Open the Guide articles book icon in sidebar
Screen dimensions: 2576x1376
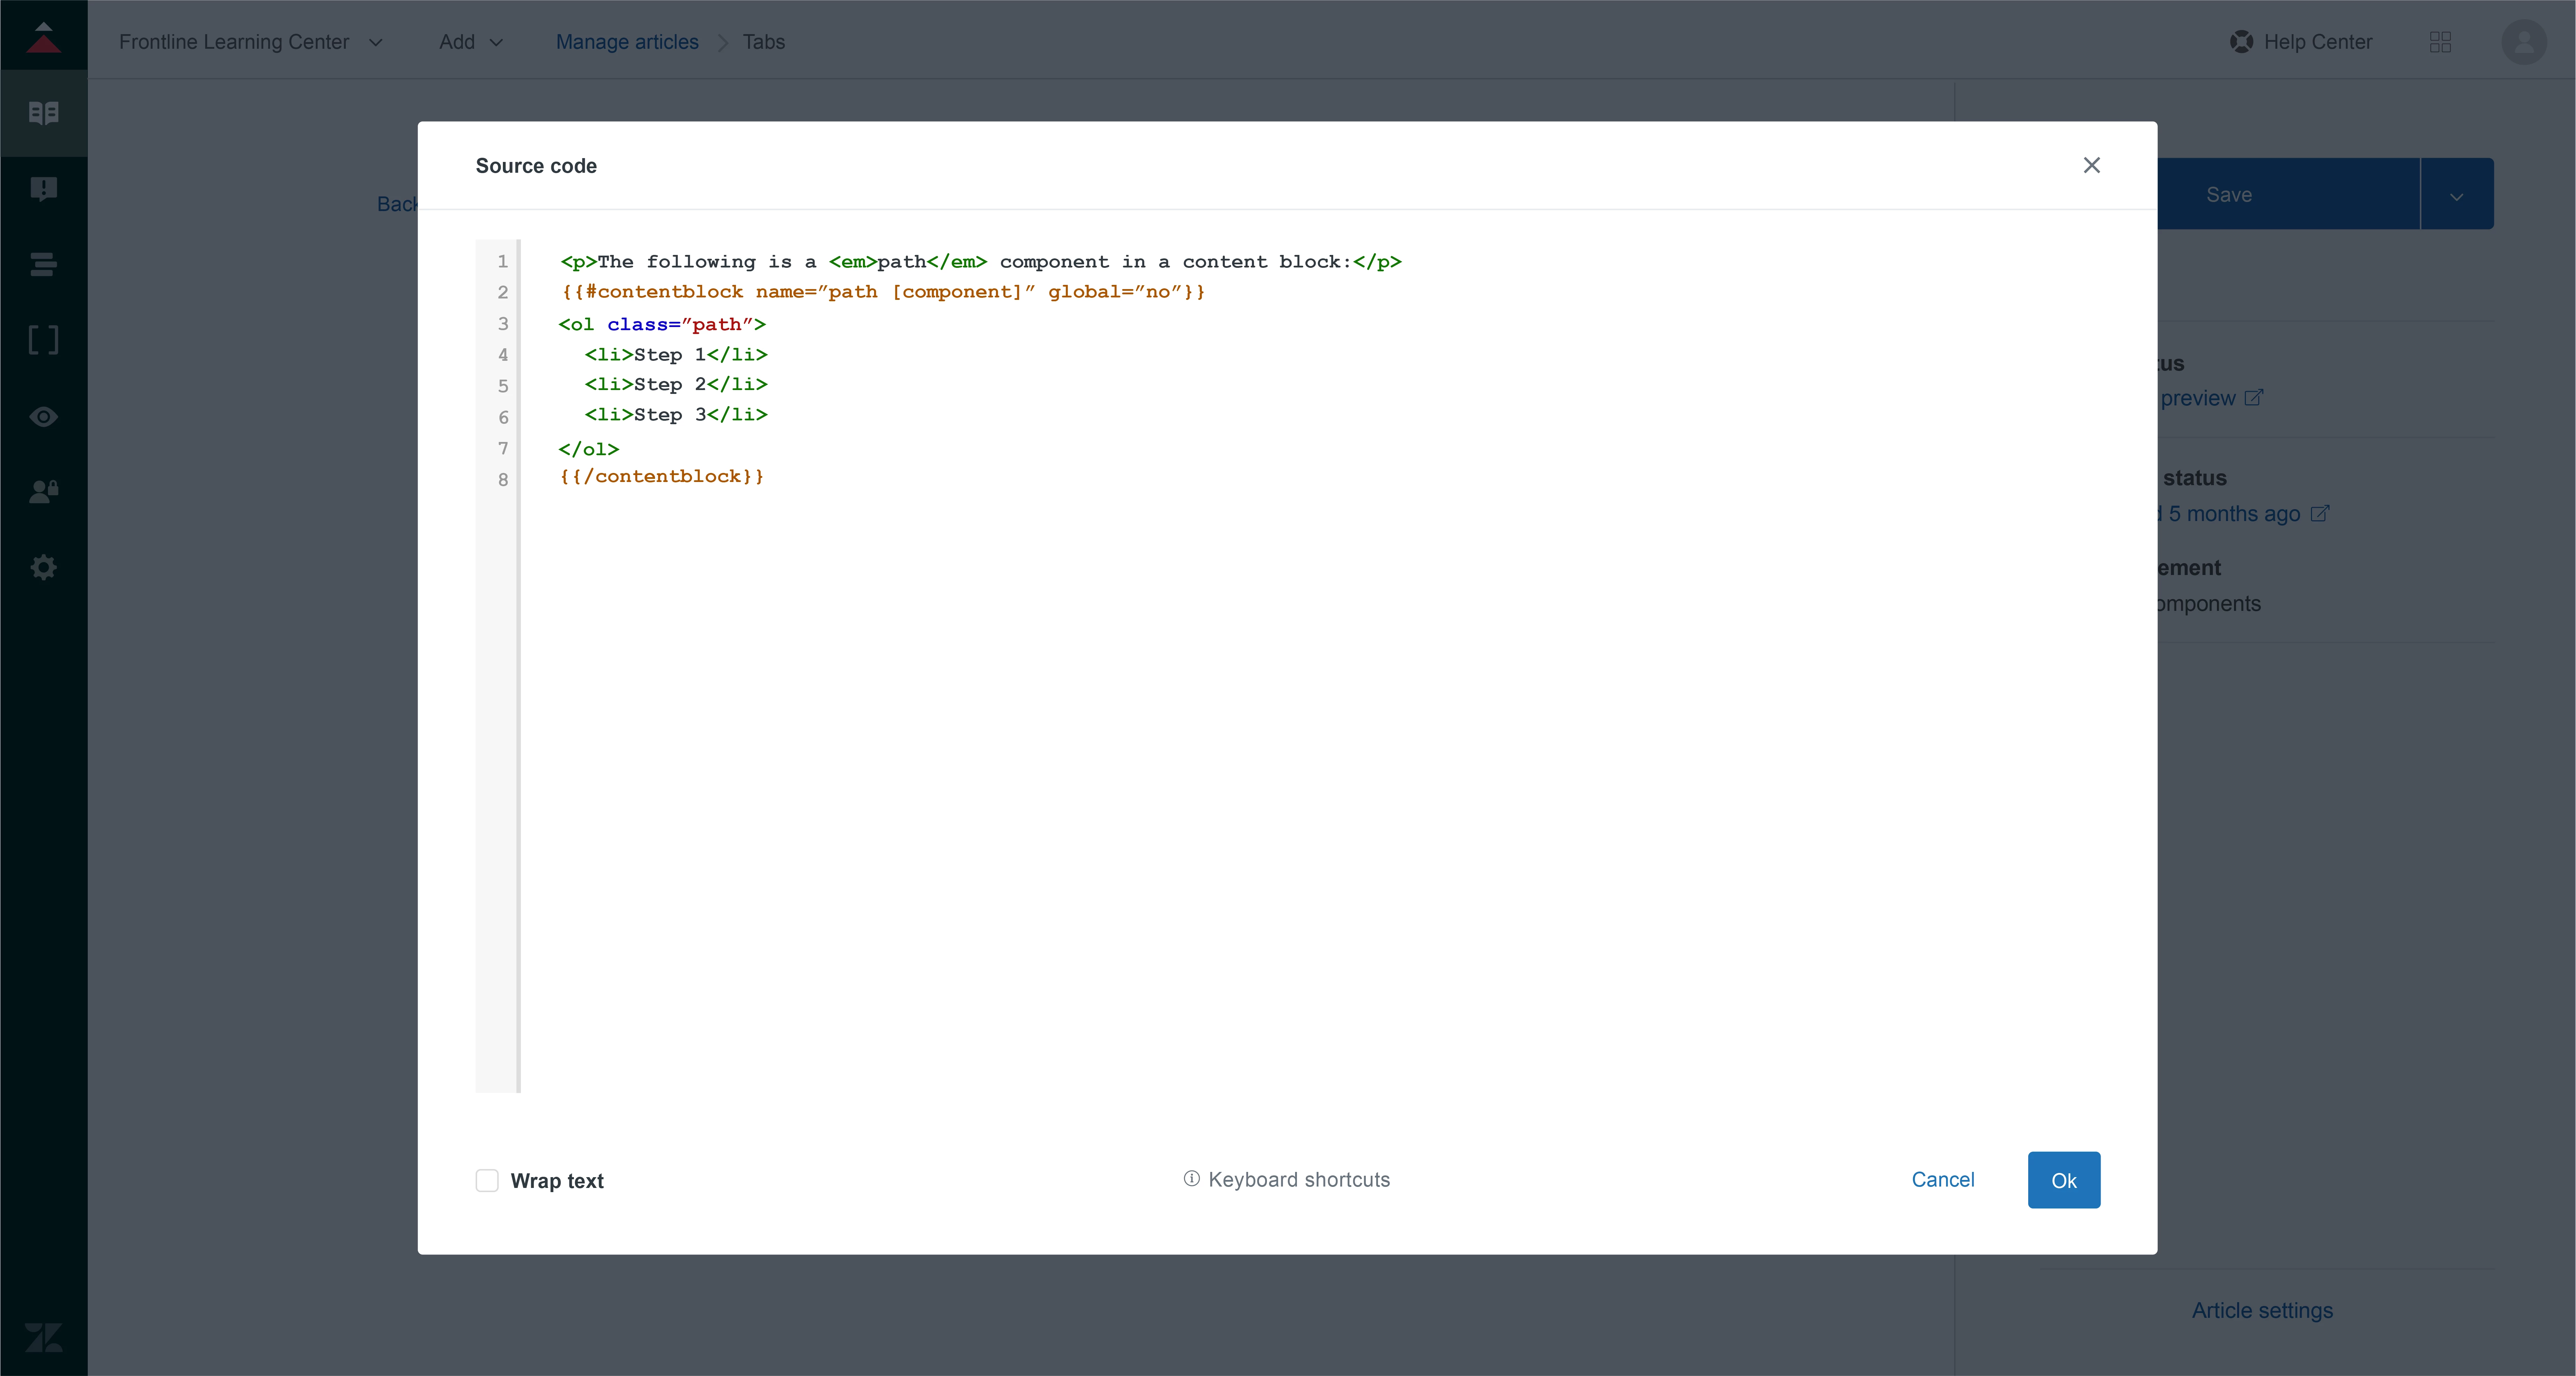click(x=43, y=113)
